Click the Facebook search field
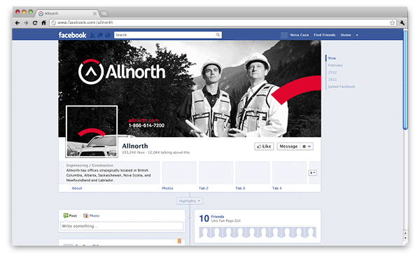420x259 pixels. 165,35
